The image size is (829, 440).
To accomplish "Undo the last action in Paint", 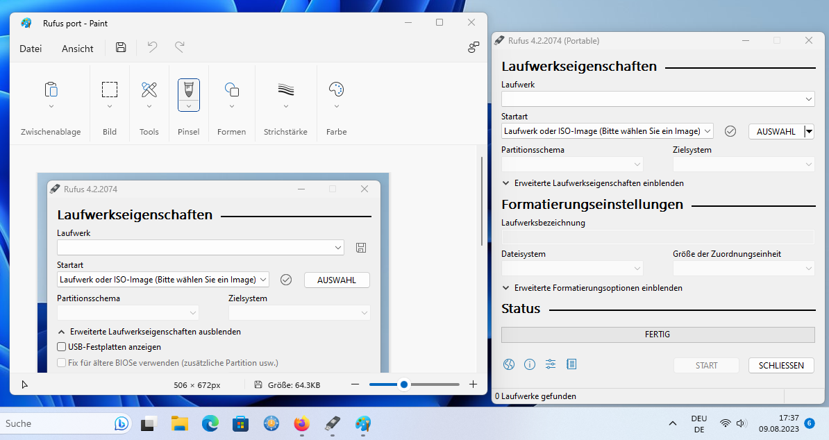I will point(152,47).
